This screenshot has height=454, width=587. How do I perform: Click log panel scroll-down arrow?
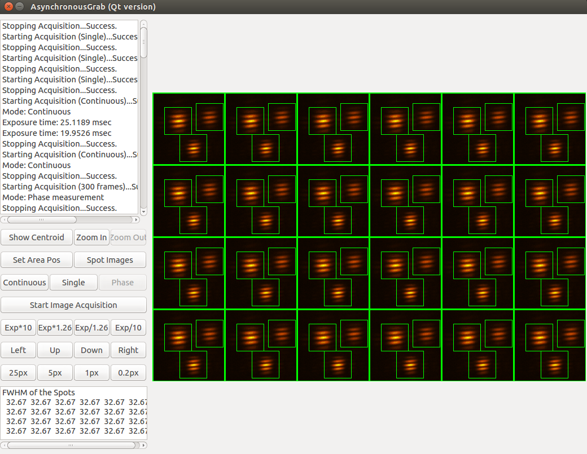pyautogui.click(x=143, y=211)
